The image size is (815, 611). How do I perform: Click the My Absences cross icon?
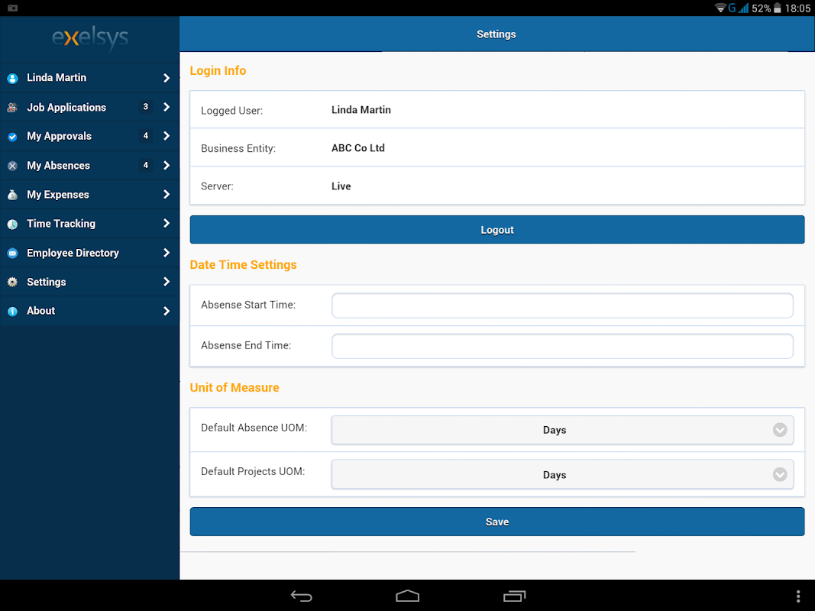click(x=12, y=166)
